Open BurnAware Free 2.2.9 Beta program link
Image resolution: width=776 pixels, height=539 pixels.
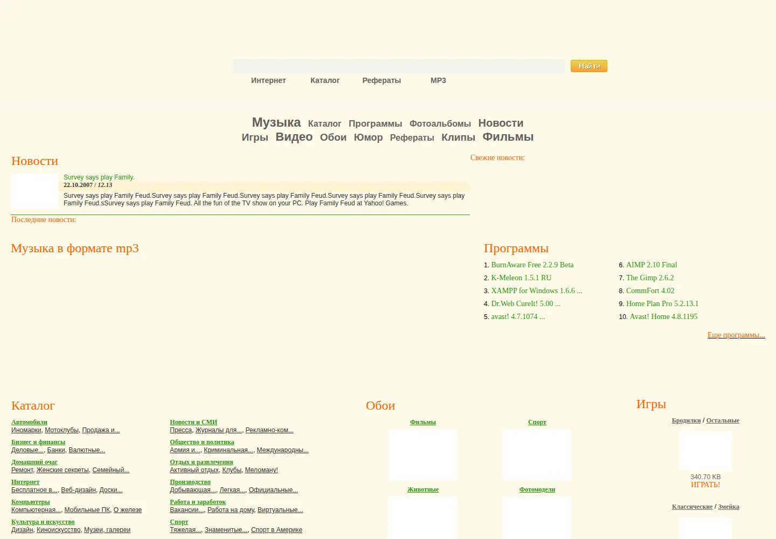click(x=532, y=265)
